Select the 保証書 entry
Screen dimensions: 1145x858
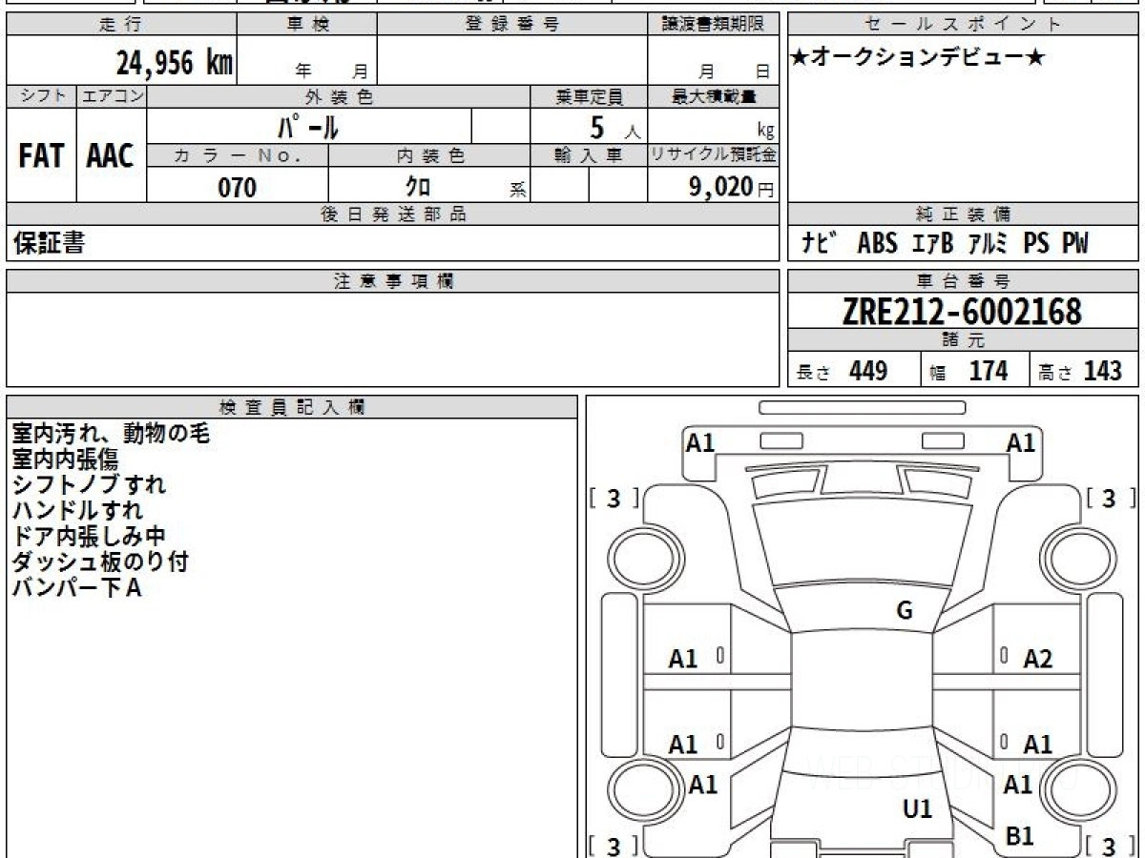pos(49,243)
